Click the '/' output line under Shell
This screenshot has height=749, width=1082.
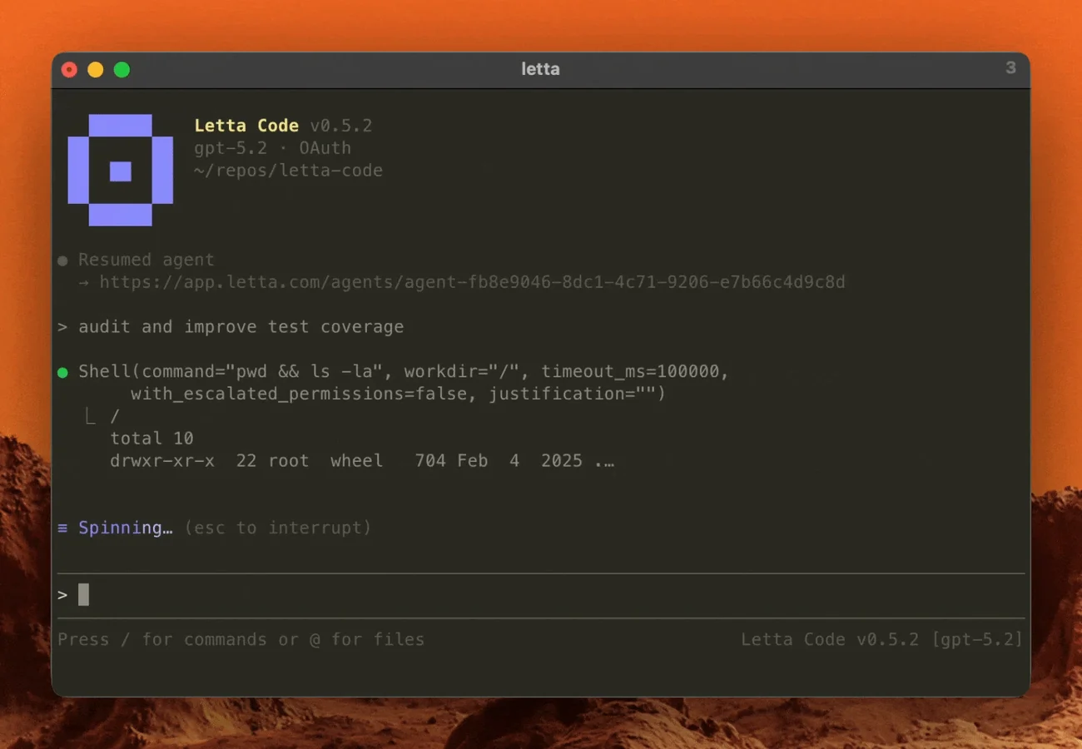115,416
